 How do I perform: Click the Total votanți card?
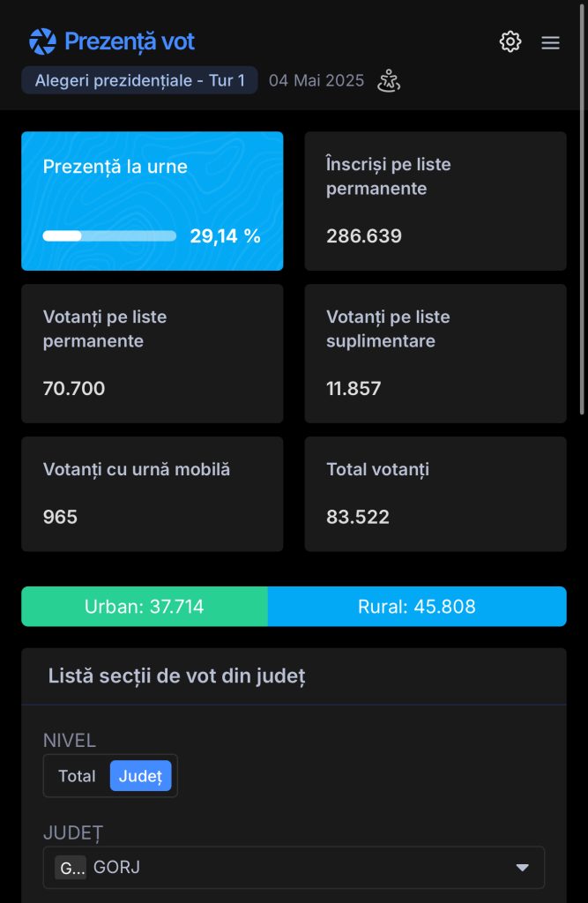click(x=435, y=494)
